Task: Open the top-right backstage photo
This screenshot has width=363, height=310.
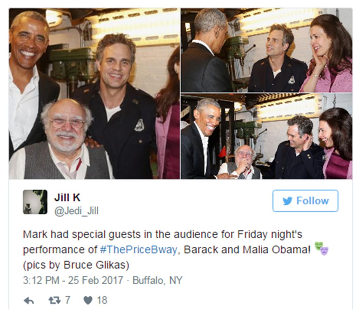Action: (267, 50)
